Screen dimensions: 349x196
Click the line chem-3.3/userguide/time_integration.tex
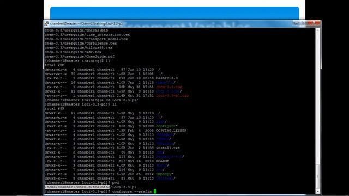[x=87, y=35]
